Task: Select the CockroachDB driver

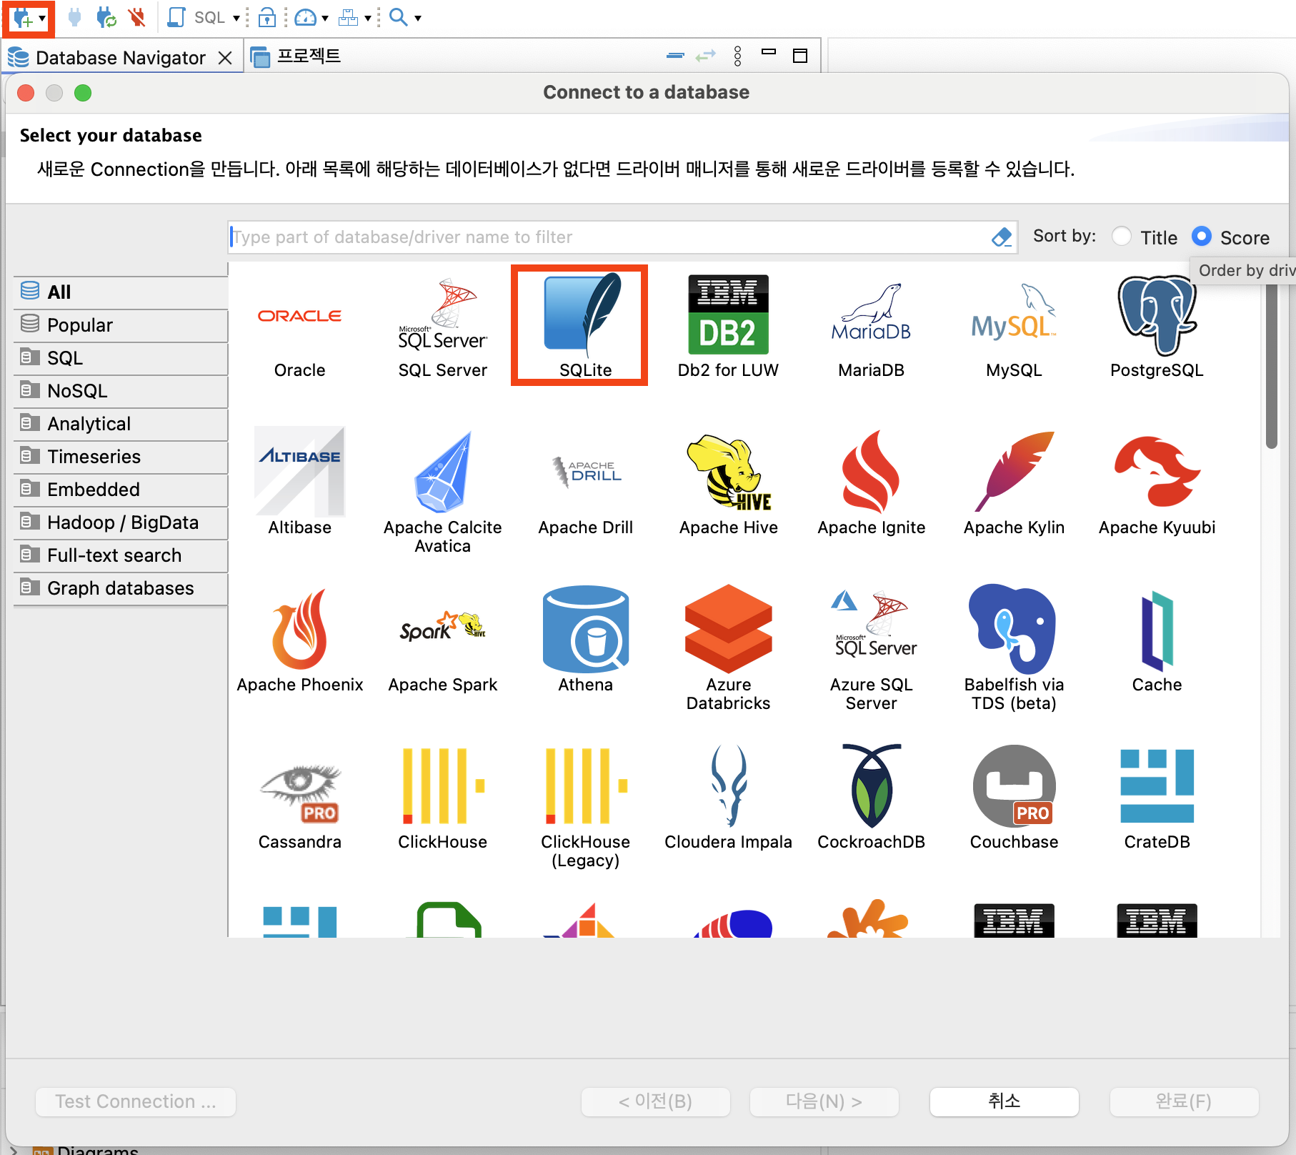Action: point(871,796)
